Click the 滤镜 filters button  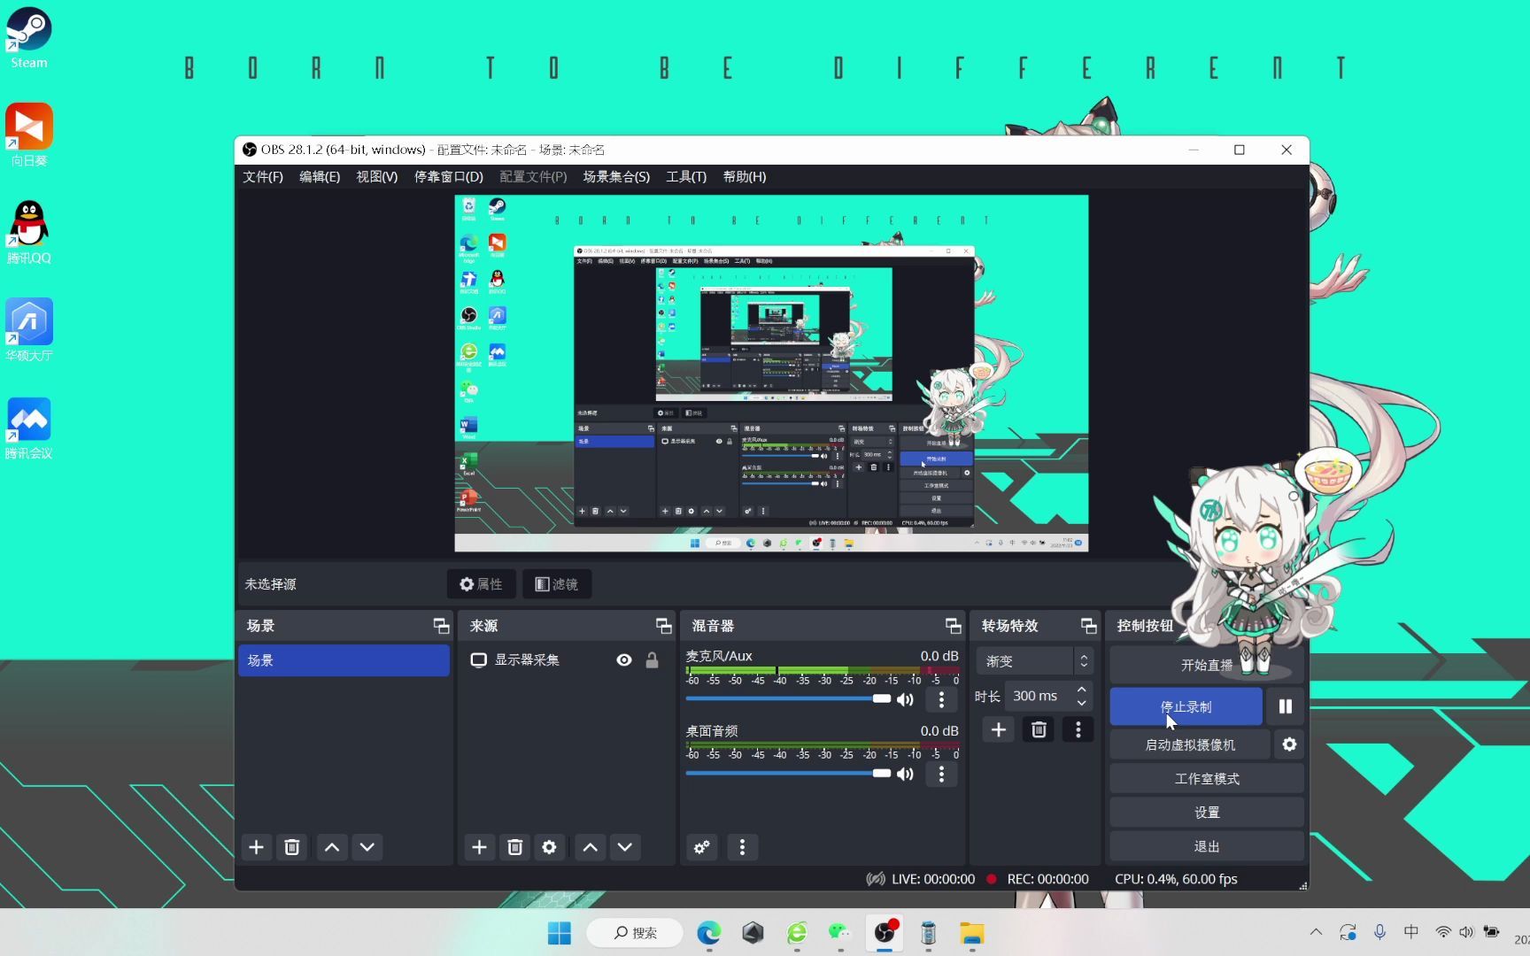(x=557, y=584)
